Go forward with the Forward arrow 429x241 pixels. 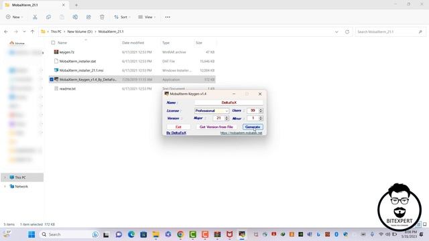16,31
